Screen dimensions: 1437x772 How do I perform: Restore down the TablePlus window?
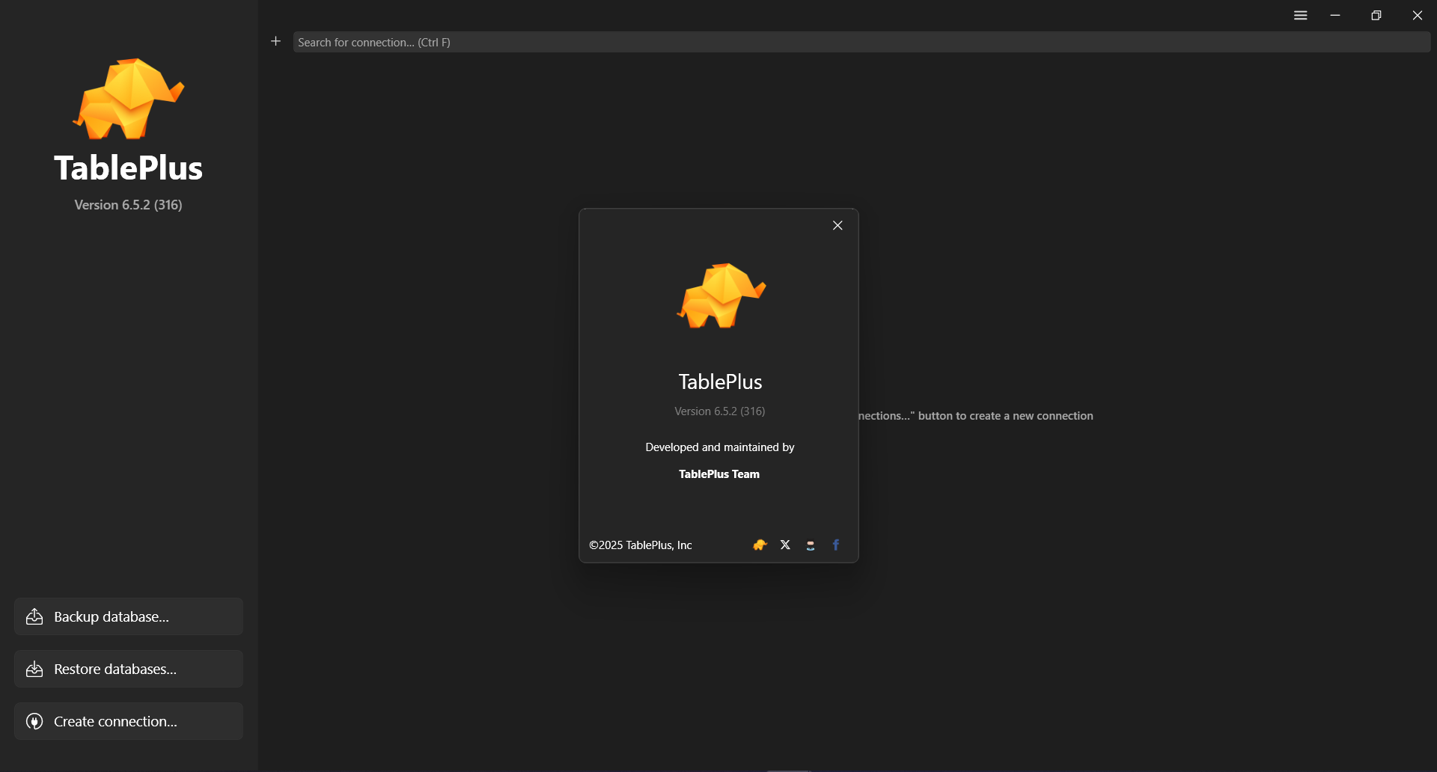[x=1376, y=15]
